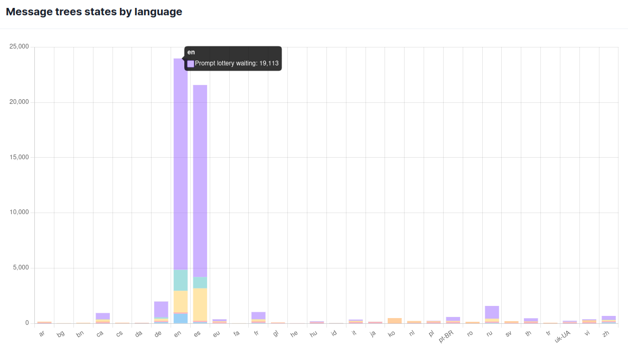This screenshot has height=346, width=628.
Task: Click the 25,000 y-axis label
Action: 19,47
